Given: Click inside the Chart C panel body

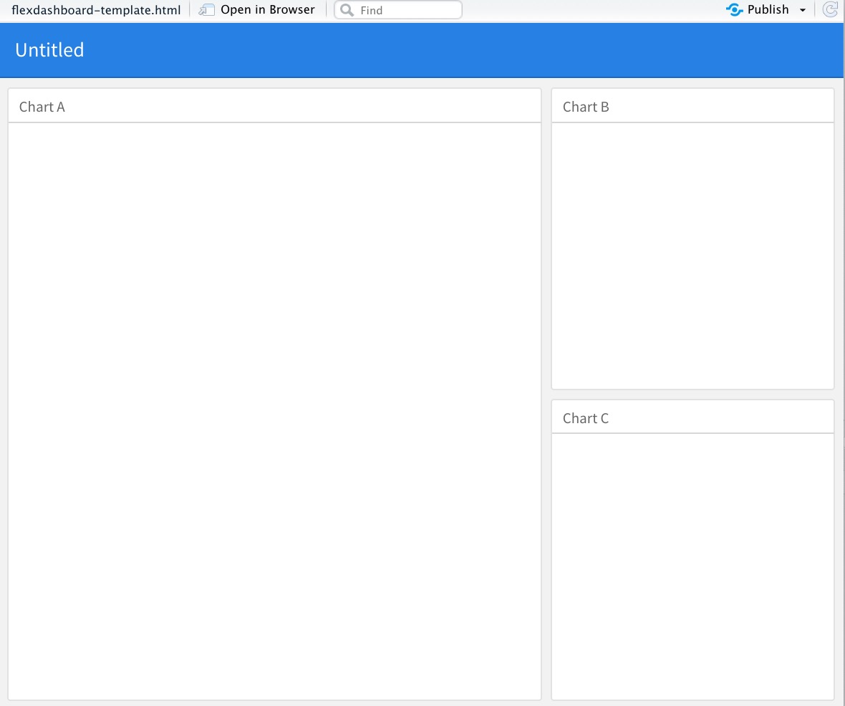Looking at the screenshot, I should click(692, 566).
